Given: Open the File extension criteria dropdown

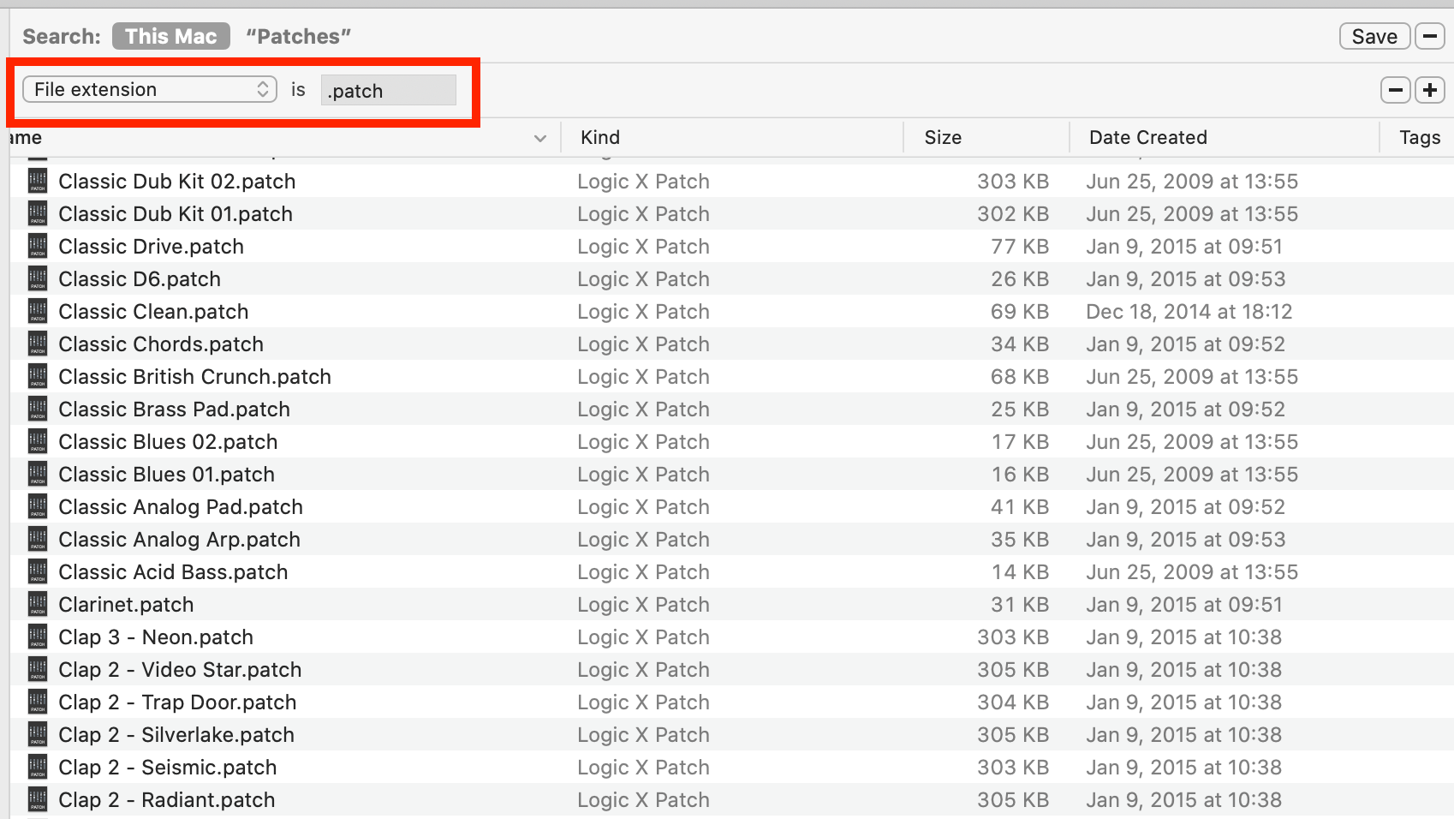Looking at the screenshot, I should click(149, 89).
